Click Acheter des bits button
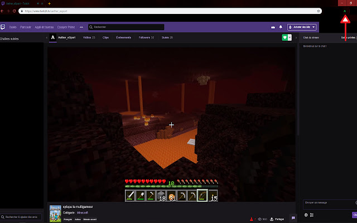 302,27
